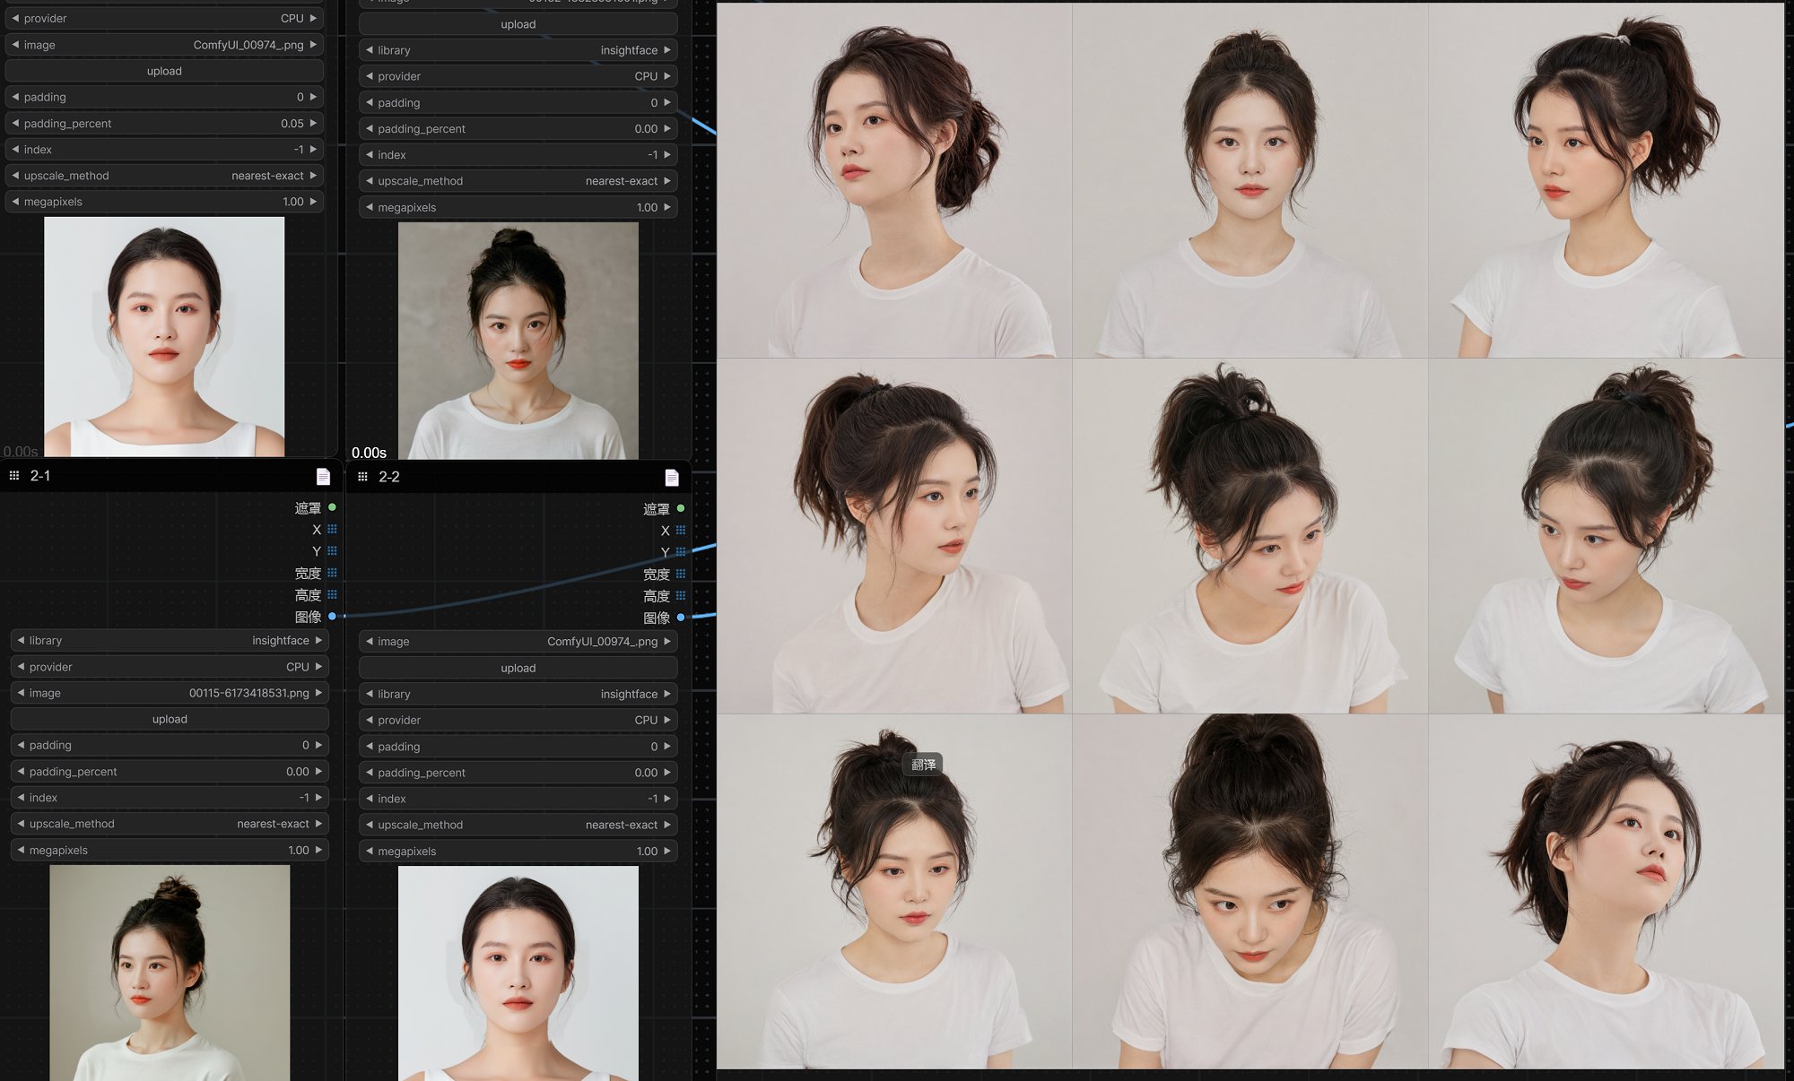Click the node title 2-2

point(389,477)
